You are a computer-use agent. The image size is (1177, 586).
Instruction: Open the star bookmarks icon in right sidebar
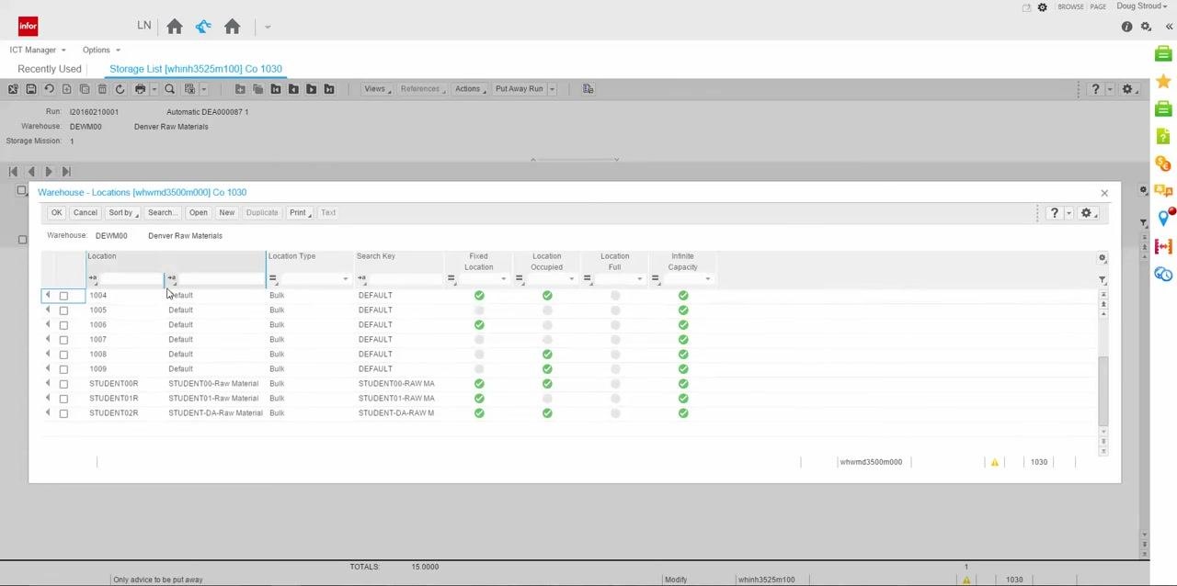click(x=1163, y=82)
